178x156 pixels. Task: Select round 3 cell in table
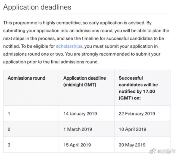(31, 145)
